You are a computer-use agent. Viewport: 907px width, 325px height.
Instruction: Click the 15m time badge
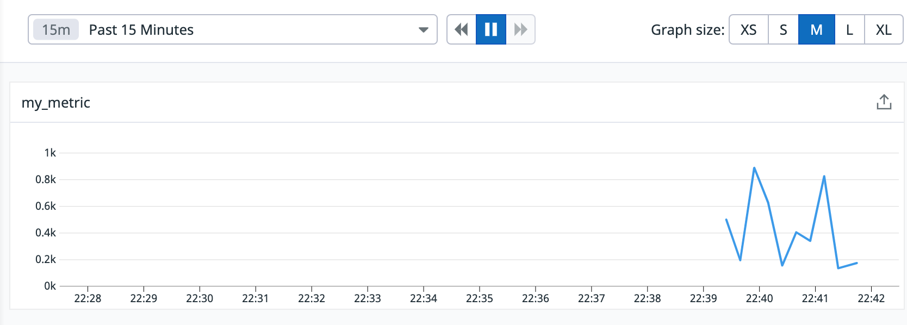coord(56,29)
